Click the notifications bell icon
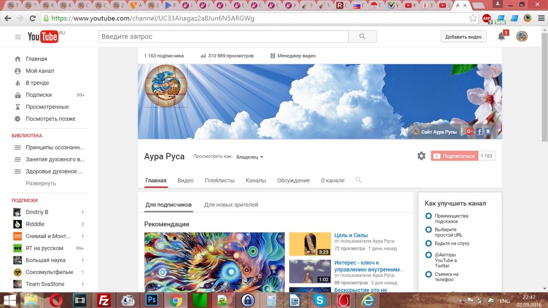Screen dimensions: 548x308 point(501,37)
